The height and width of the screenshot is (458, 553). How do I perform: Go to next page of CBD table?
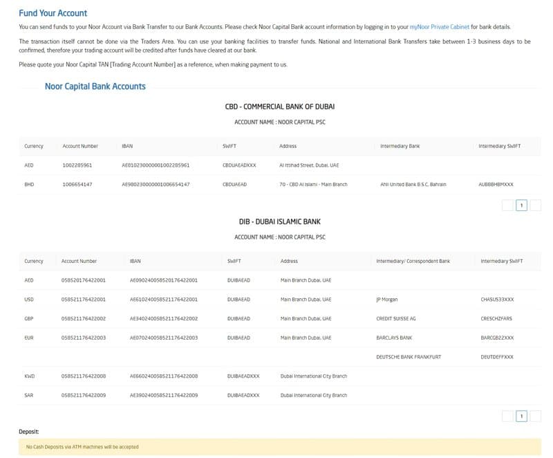click(x=535, y=205)
